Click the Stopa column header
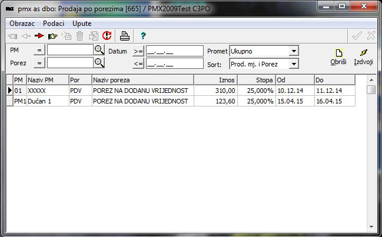Screen dimensions: 382x237 click(257, 80)
